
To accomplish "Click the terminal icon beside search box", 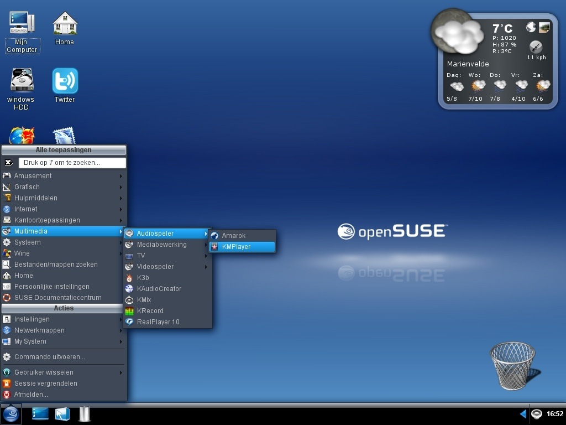I will (9, 163).
